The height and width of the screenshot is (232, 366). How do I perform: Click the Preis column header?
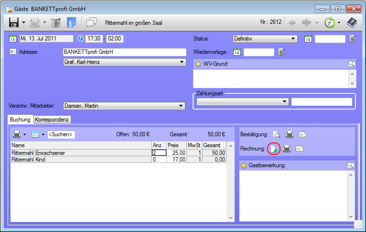[x=176, y=145]
